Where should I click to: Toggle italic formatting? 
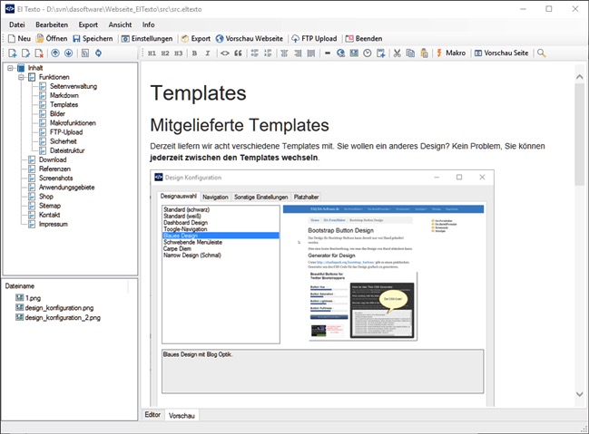[207, 53]
